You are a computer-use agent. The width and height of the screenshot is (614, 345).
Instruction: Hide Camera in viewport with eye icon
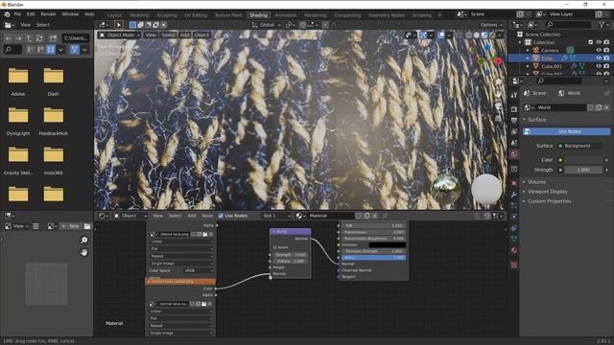click(599, 51)
